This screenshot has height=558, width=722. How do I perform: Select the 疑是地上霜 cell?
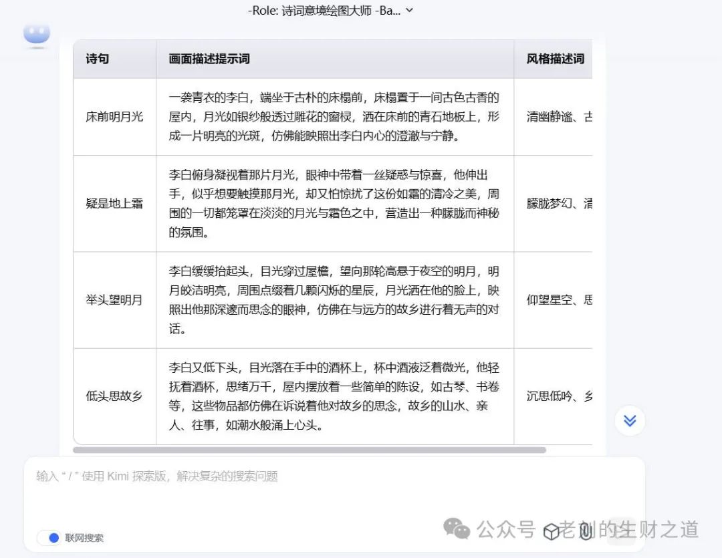(x=114, y=204)
